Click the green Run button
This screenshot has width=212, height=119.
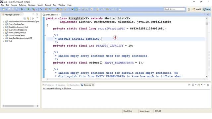point(28,9)
